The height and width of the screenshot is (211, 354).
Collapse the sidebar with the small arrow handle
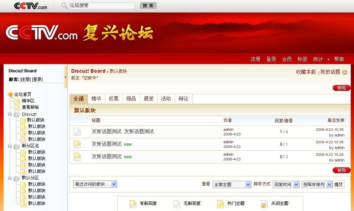pyautogui.click(x=66, y=77)
